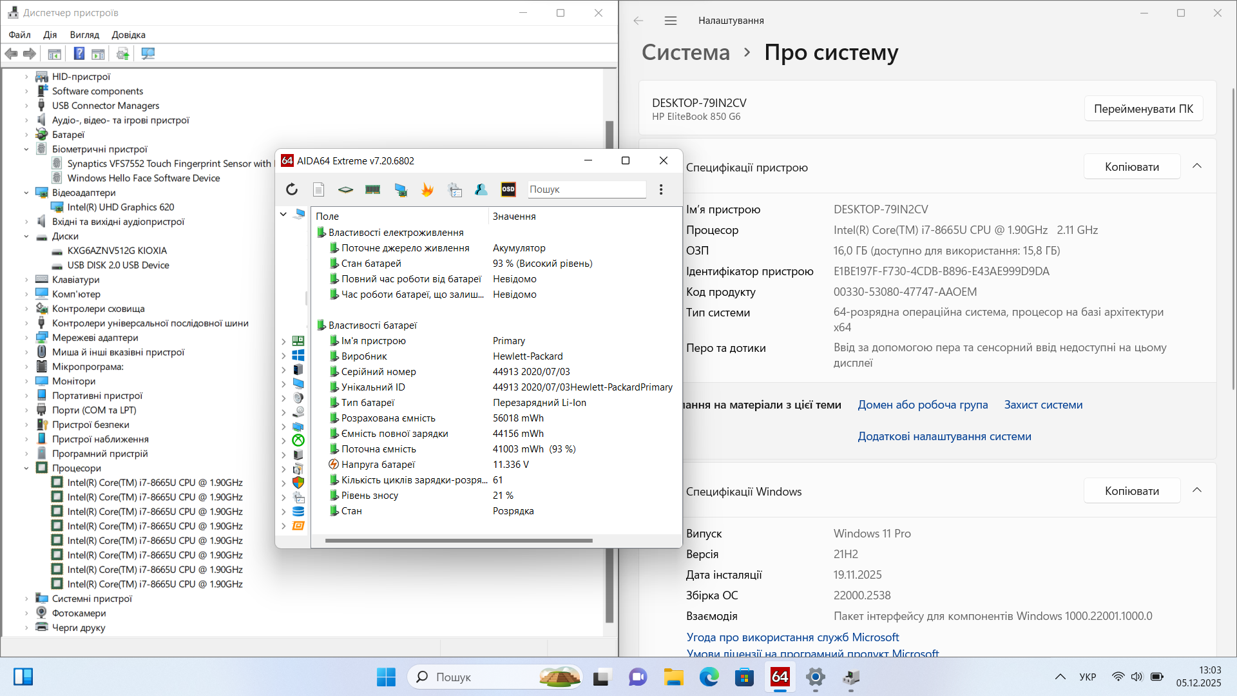Click the CPU chip icon in AIDA64 toolbar
1237x696 pixels.
tap(345, 189)
